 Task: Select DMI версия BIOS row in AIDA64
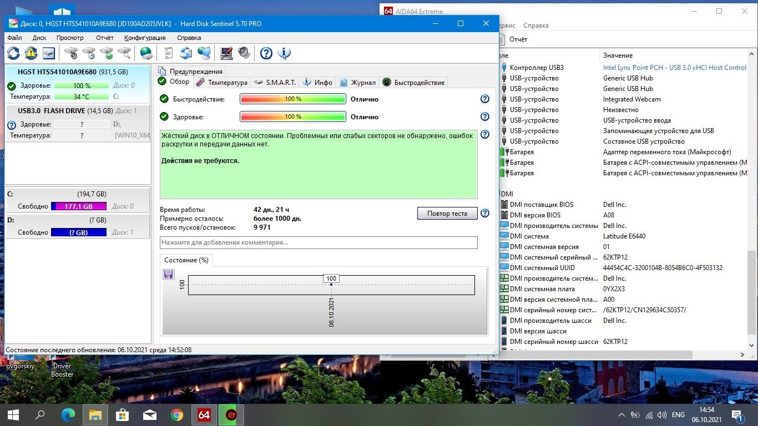(x=623, y=215)
